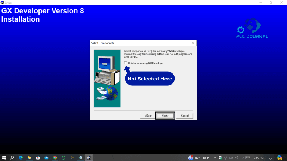Select the Setup installer taskbar icon

pyautogui.click(x=89, y=157)
